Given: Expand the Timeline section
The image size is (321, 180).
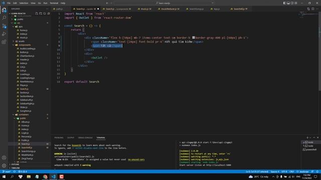Looking at the screenshot, I should pos(16,168).
